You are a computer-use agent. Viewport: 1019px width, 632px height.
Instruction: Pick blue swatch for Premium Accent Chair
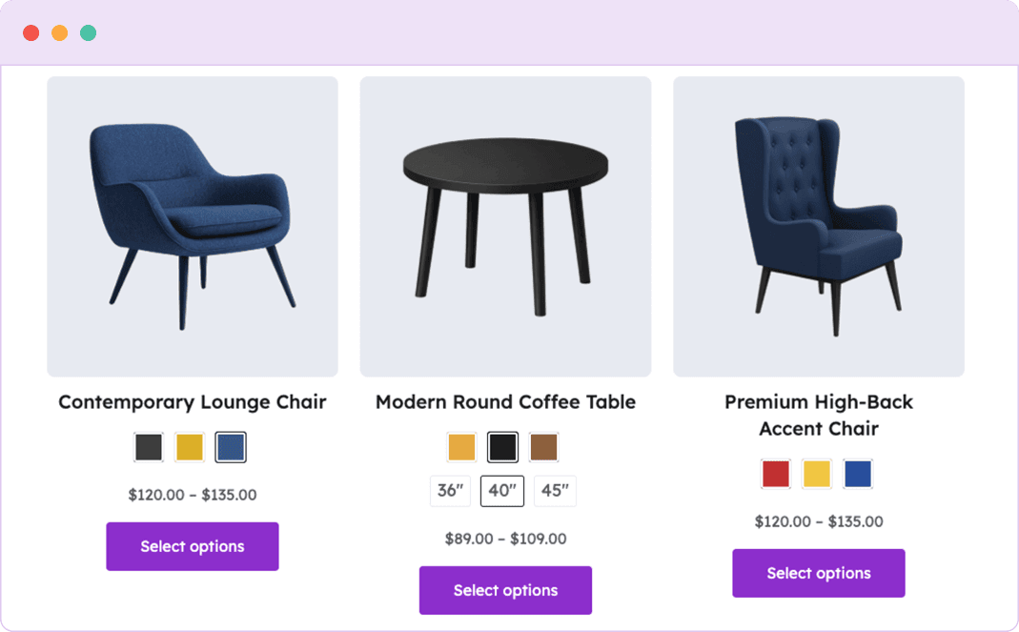point(857,474)
